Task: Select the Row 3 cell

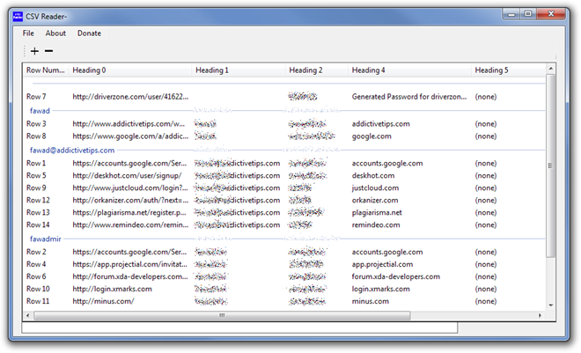Action: [x=36, y=124]
